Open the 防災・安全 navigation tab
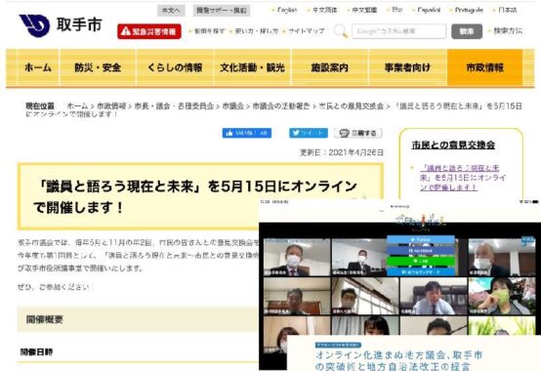This screenshot has width=541, height=371. [x=98, y=67]
